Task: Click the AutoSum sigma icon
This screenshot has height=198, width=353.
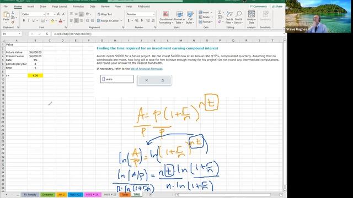Action: click(220, 12)
